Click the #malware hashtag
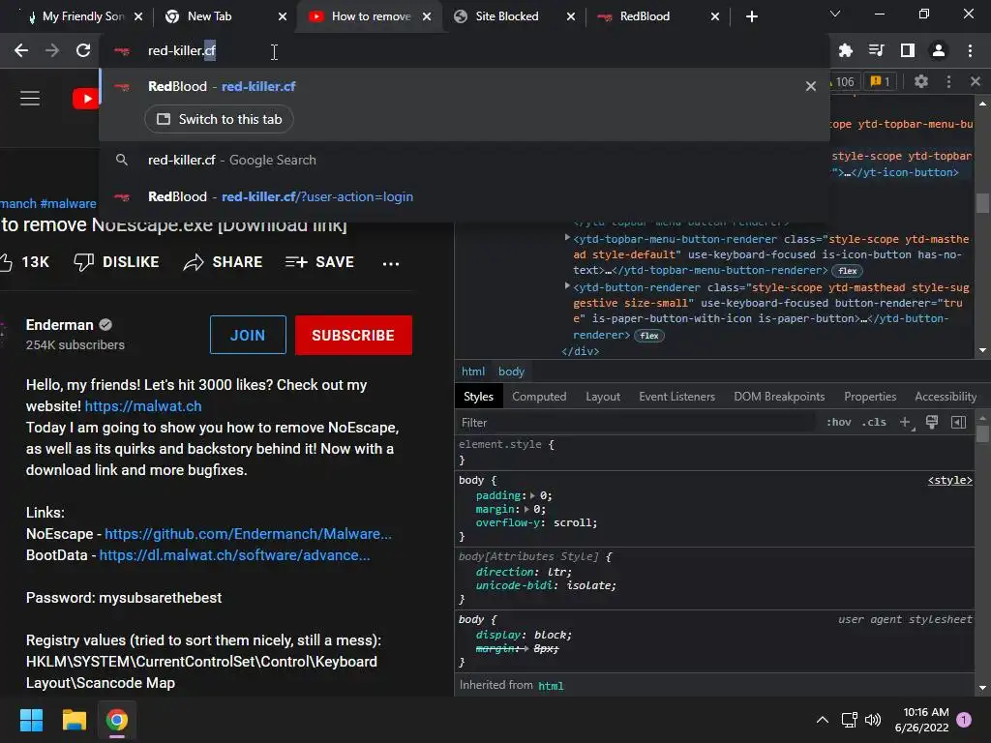Screen dimensions: 991x743 (69, 203)
